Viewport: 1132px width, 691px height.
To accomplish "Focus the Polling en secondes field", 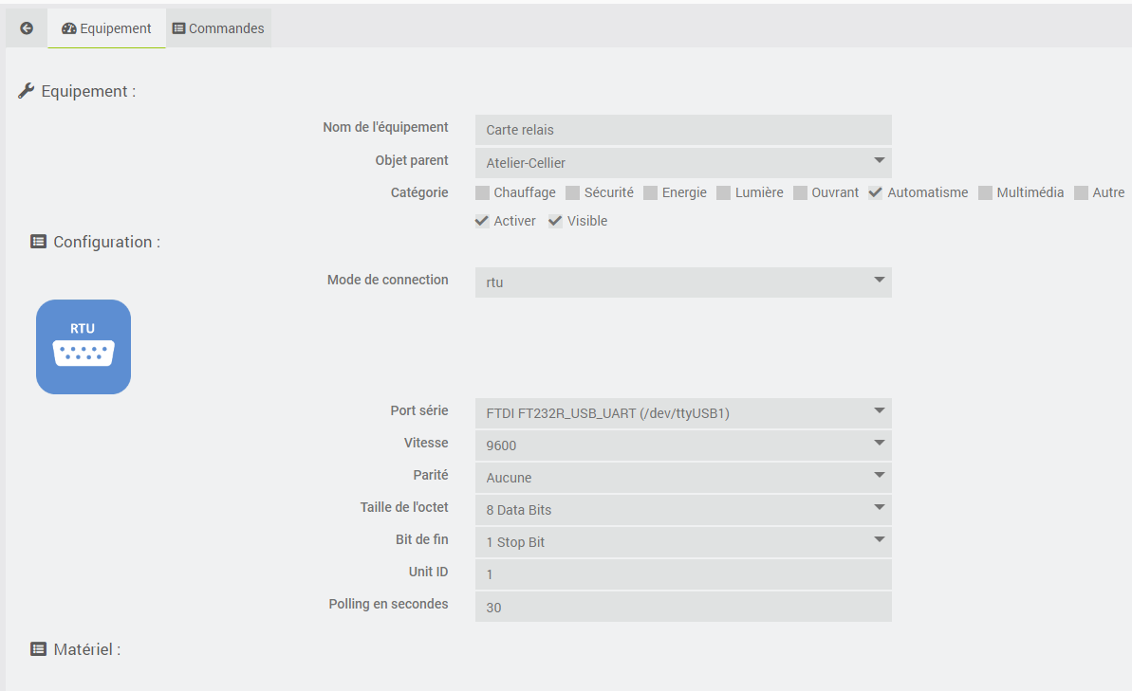I will click(x=683, y=607).
